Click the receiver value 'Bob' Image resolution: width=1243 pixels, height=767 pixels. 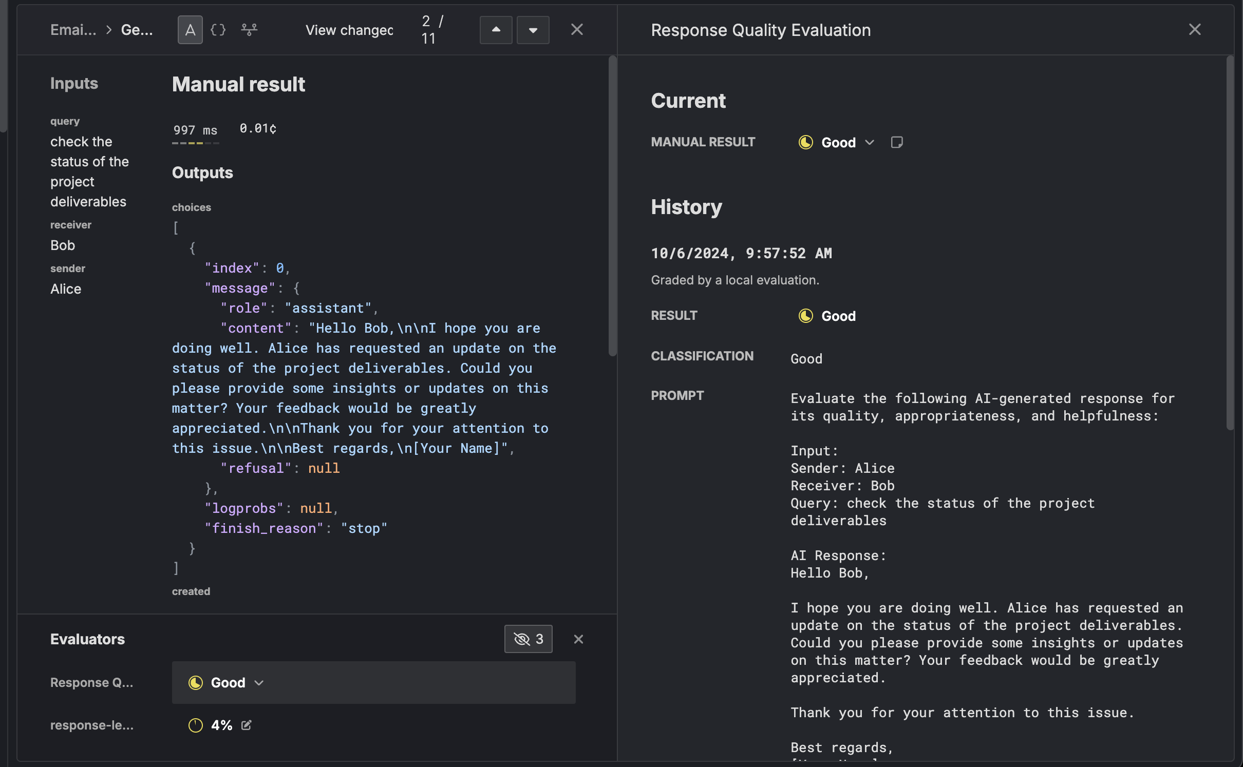click(x=63, y=245)
